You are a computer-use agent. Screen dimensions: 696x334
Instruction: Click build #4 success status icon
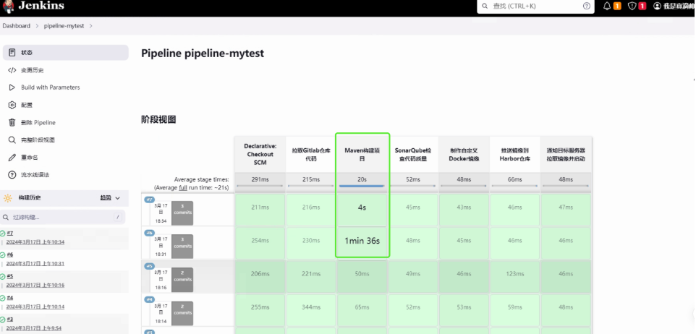(3, 298)
